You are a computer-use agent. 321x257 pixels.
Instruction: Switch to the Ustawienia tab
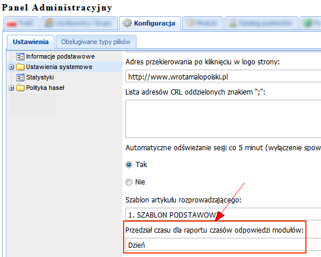31,42
